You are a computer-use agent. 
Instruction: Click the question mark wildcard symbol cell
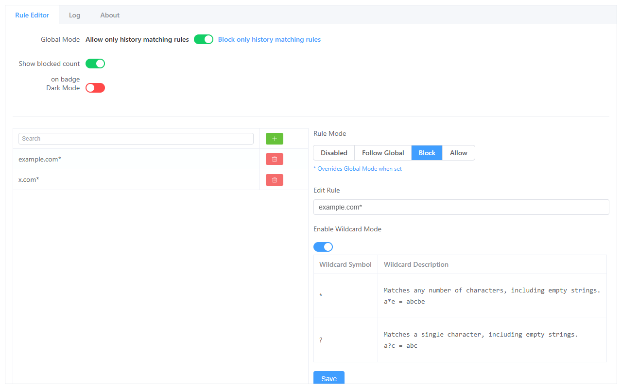click(346, 340)
